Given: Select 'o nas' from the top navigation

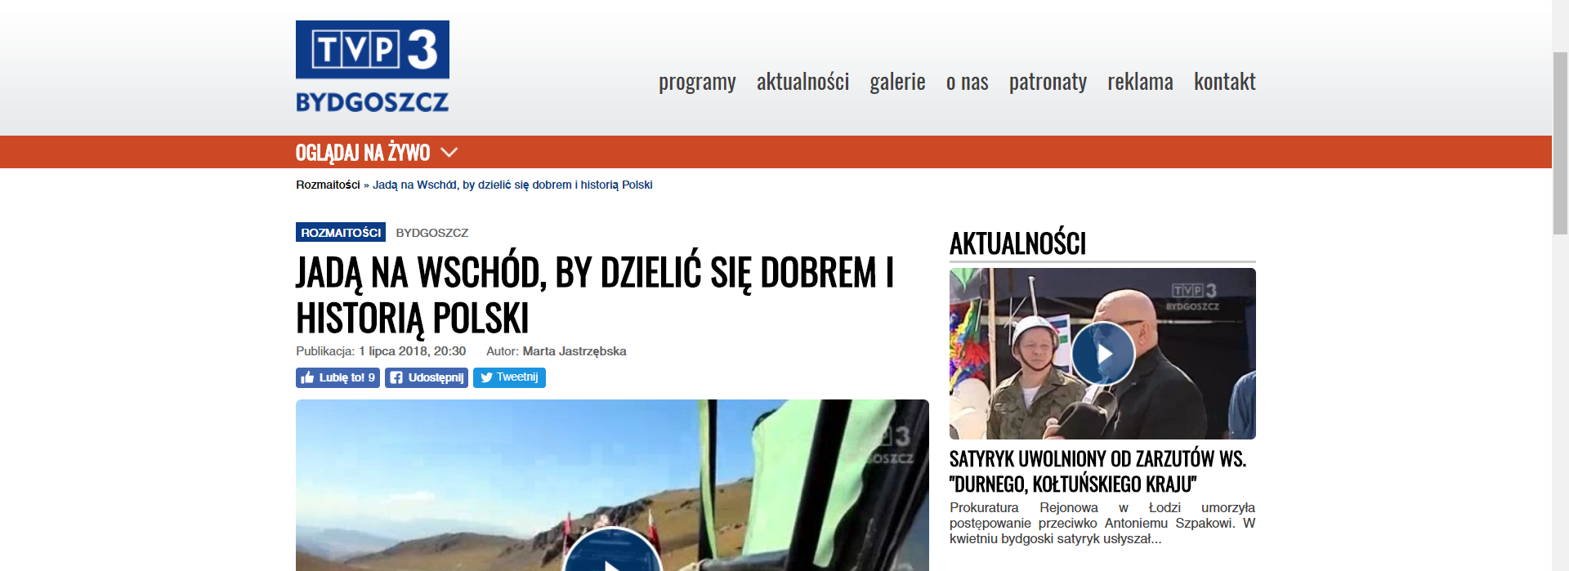Looking at the screenshot, I should pyautogui.click(x=967, y=82).
